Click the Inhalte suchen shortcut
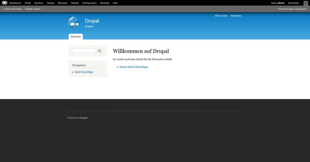The height and width of the screenshot is (162, 310). [x=33, y=9]
